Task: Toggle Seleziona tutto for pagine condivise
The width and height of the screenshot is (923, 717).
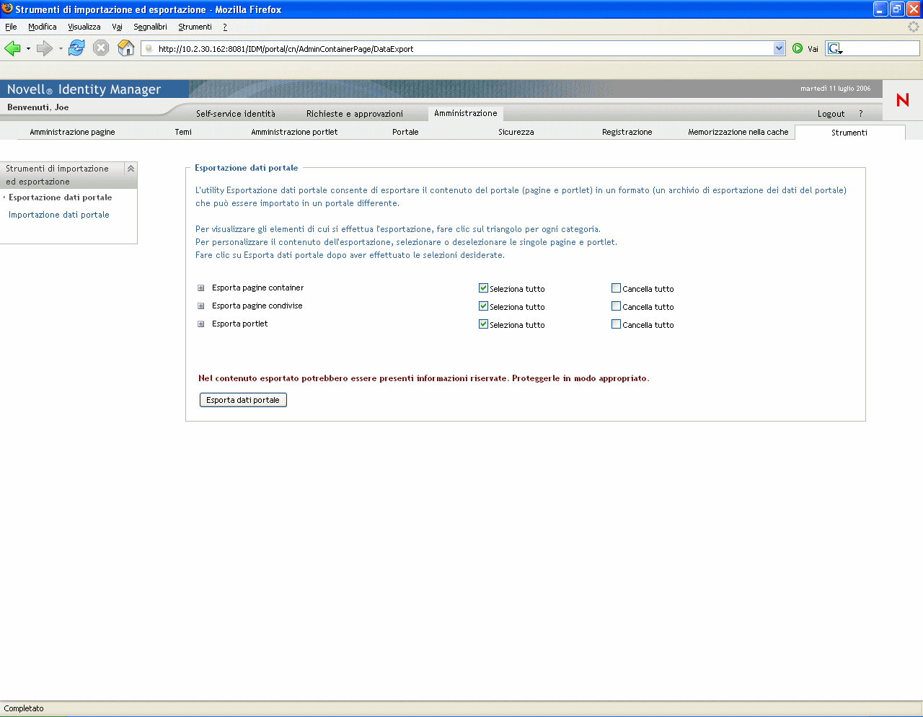Action: (483, 306)
